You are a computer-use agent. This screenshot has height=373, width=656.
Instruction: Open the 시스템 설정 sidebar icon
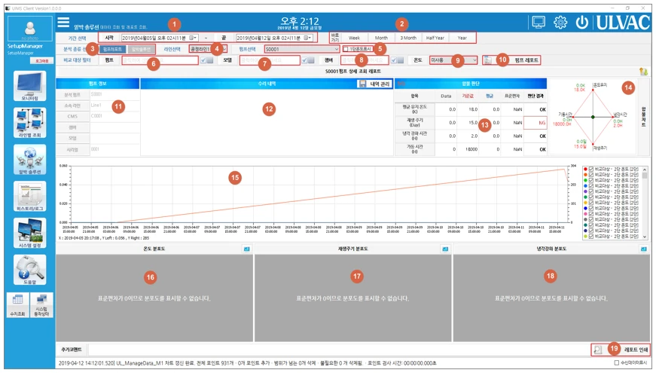pos(29,233)
